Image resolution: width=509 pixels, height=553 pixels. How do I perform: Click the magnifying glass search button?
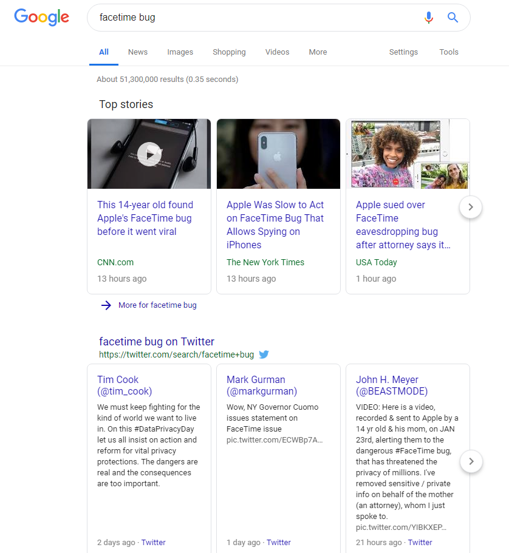coord(453,18)
